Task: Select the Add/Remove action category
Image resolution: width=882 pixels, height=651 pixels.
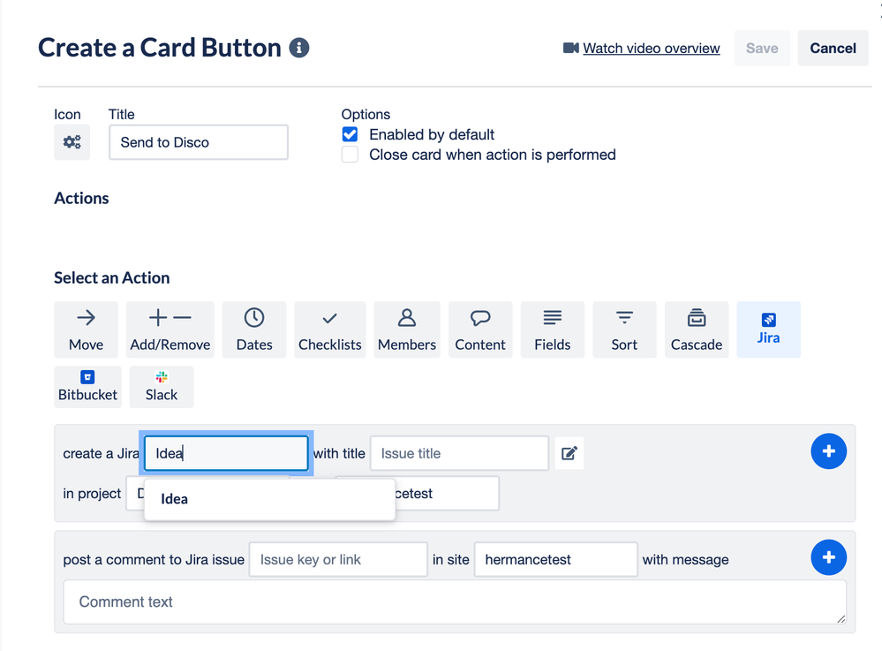Action: 170,329
